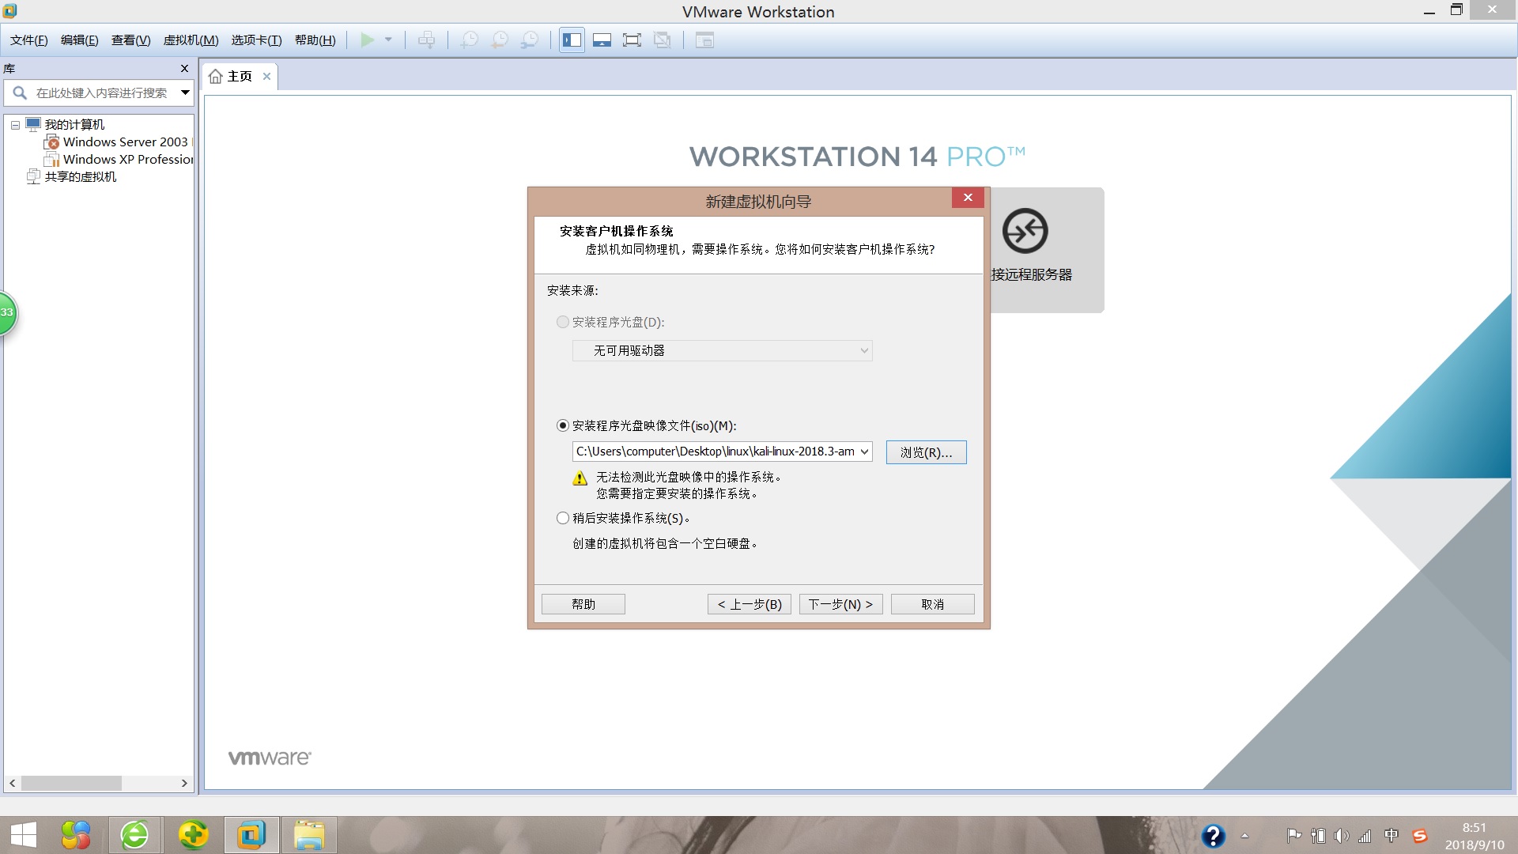Select the 安装程序光盘映像文件(iso) radio button
Viewport: 1518px width, 854px height.
(x=563, y=426)
